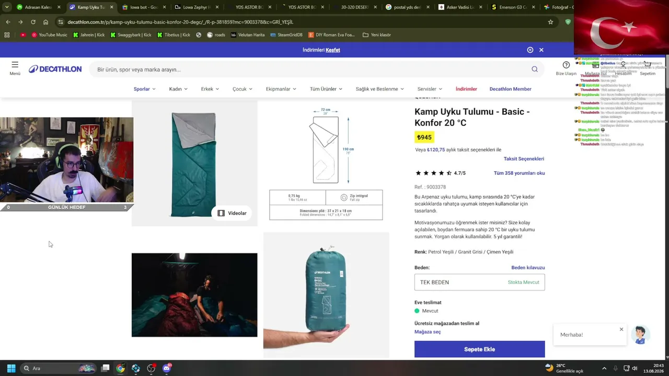Expand the Ekipmanlar menu
Screen dimensions: 669x376
[281, 89]
